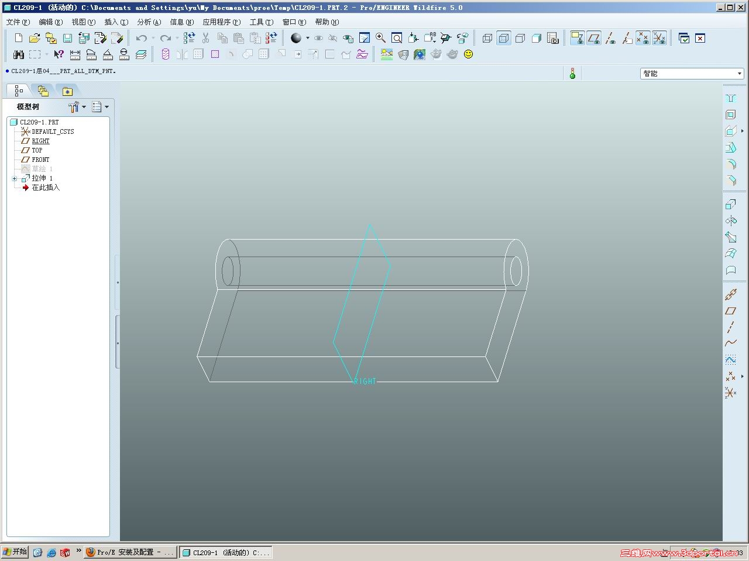
Task: Click the Round tool icon in right toolbar
Action: 731,164
